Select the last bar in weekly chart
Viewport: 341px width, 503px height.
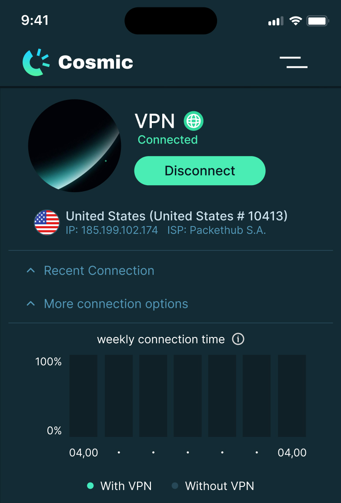[292, 396]
